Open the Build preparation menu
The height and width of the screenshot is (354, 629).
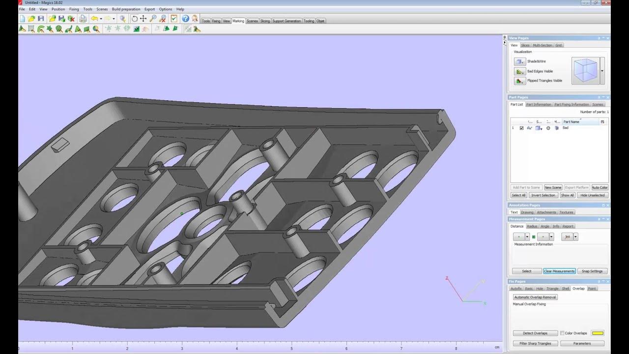click(126, 9)
